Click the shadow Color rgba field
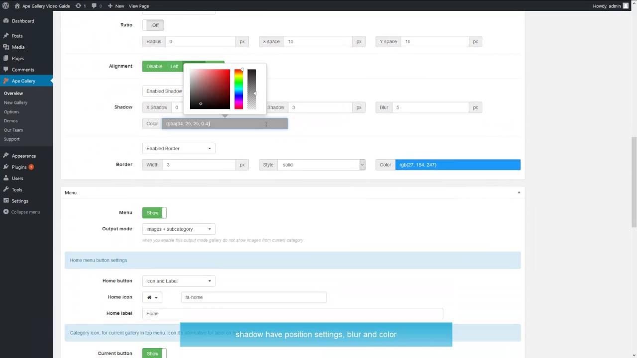637x358 pixels. [225, 124]
